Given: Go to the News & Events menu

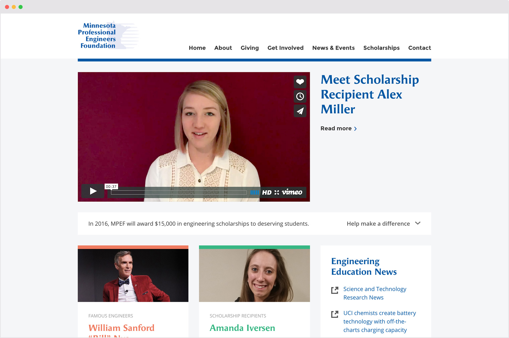Looking at the screenshot, I should coord(333,48).
